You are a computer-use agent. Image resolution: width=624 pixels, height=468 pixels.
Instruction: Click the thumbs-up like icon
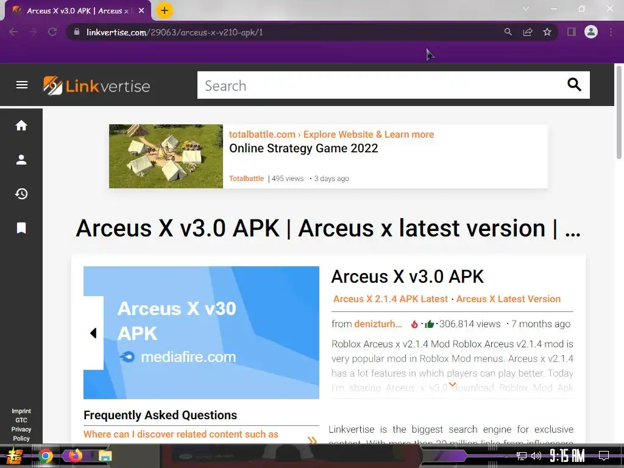tap(429, 324)
